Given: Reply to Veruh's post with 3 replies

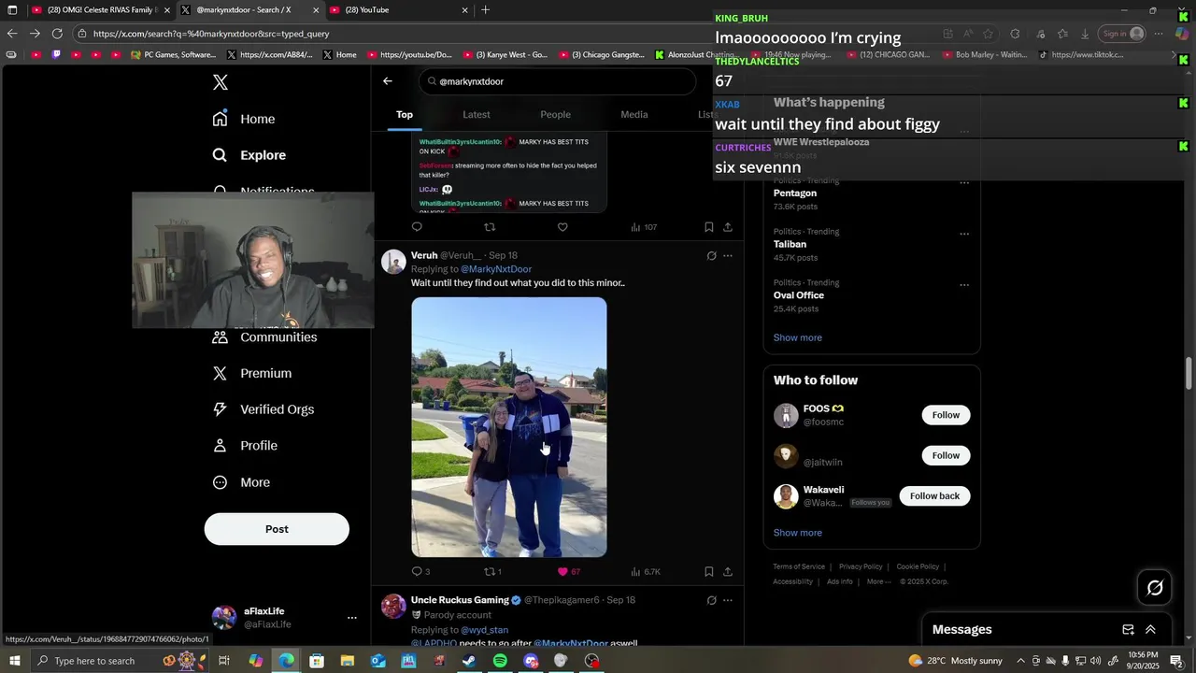Looking at the screenshot, I should click(420, 571).
